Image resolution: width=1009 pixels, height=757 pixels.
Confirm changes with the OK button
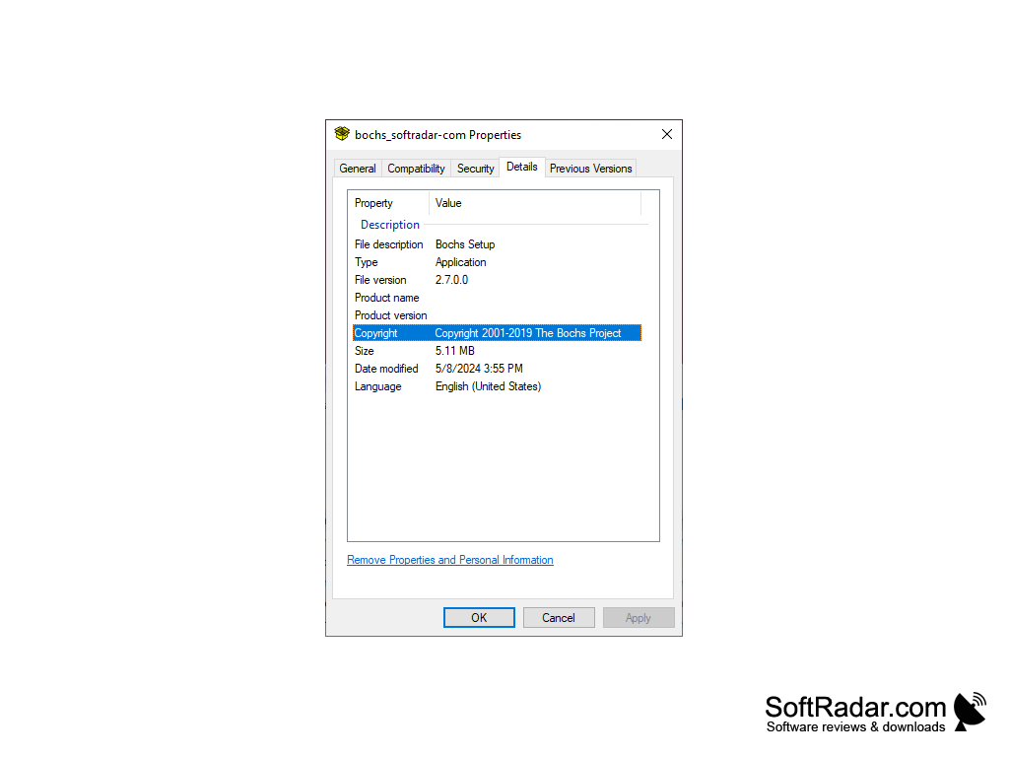479,617
